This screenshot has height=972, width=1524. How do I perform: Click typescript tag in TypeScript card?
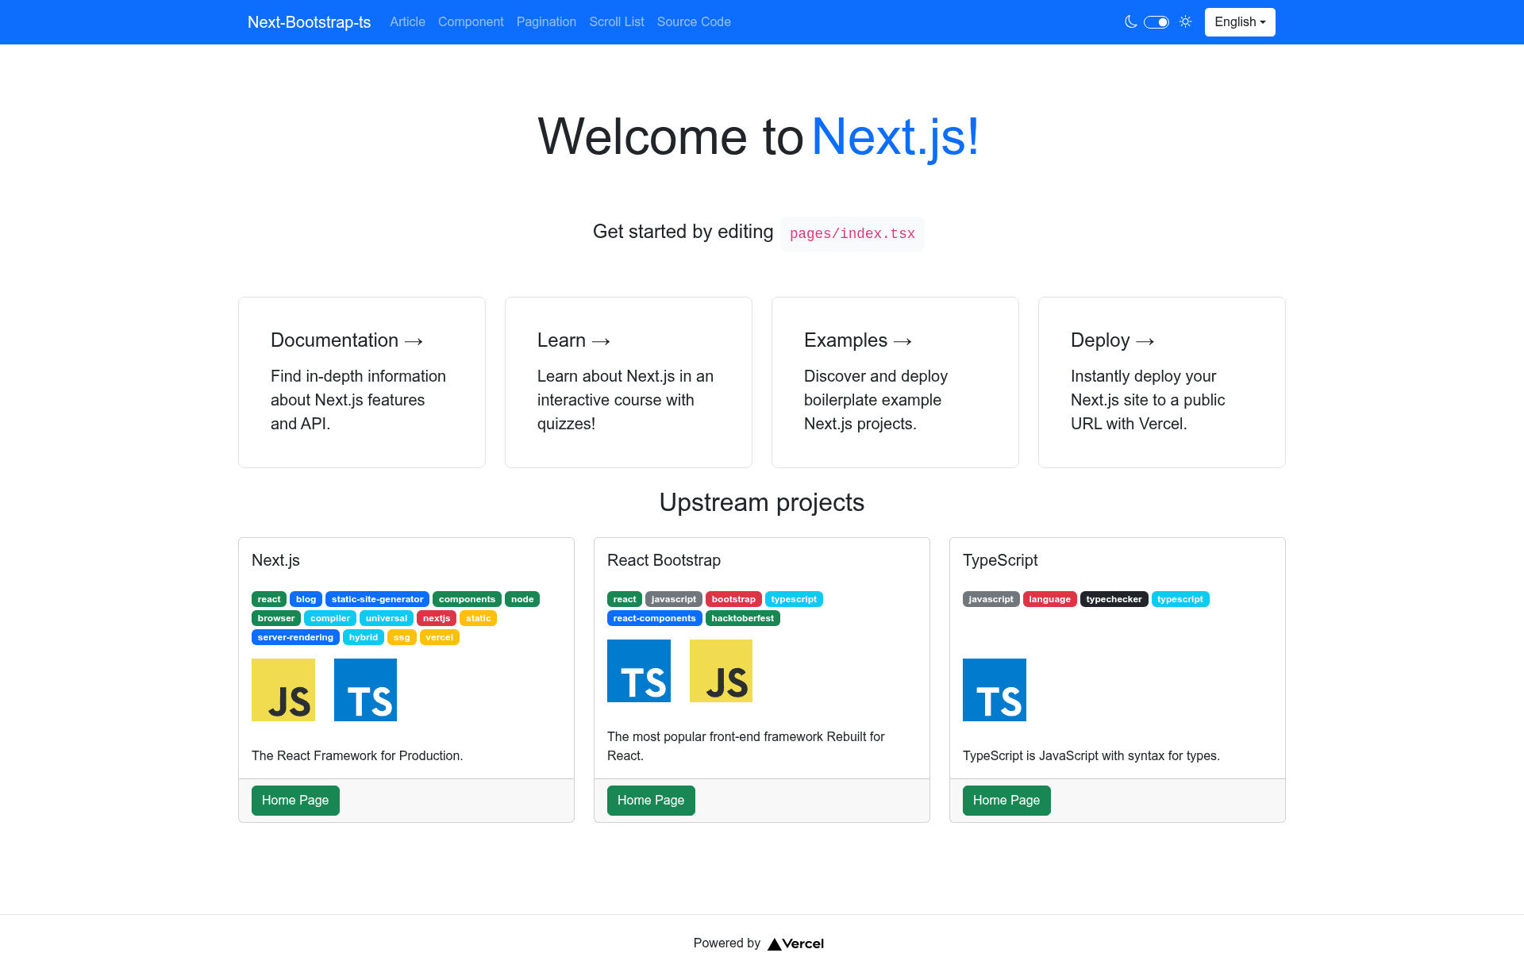tap(1180, 599)
